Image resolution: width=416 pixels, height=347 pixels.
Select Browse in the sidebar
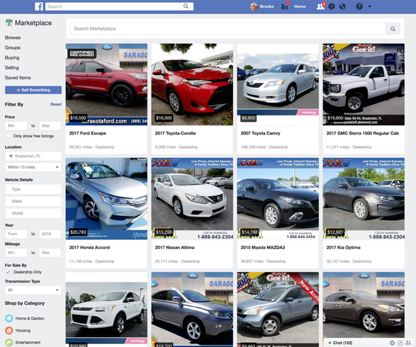coord(13,38)
